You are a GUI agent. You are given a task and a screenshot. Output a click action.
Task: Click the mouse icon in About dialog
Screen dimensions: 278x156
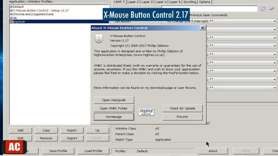click(x=99, y=39)
